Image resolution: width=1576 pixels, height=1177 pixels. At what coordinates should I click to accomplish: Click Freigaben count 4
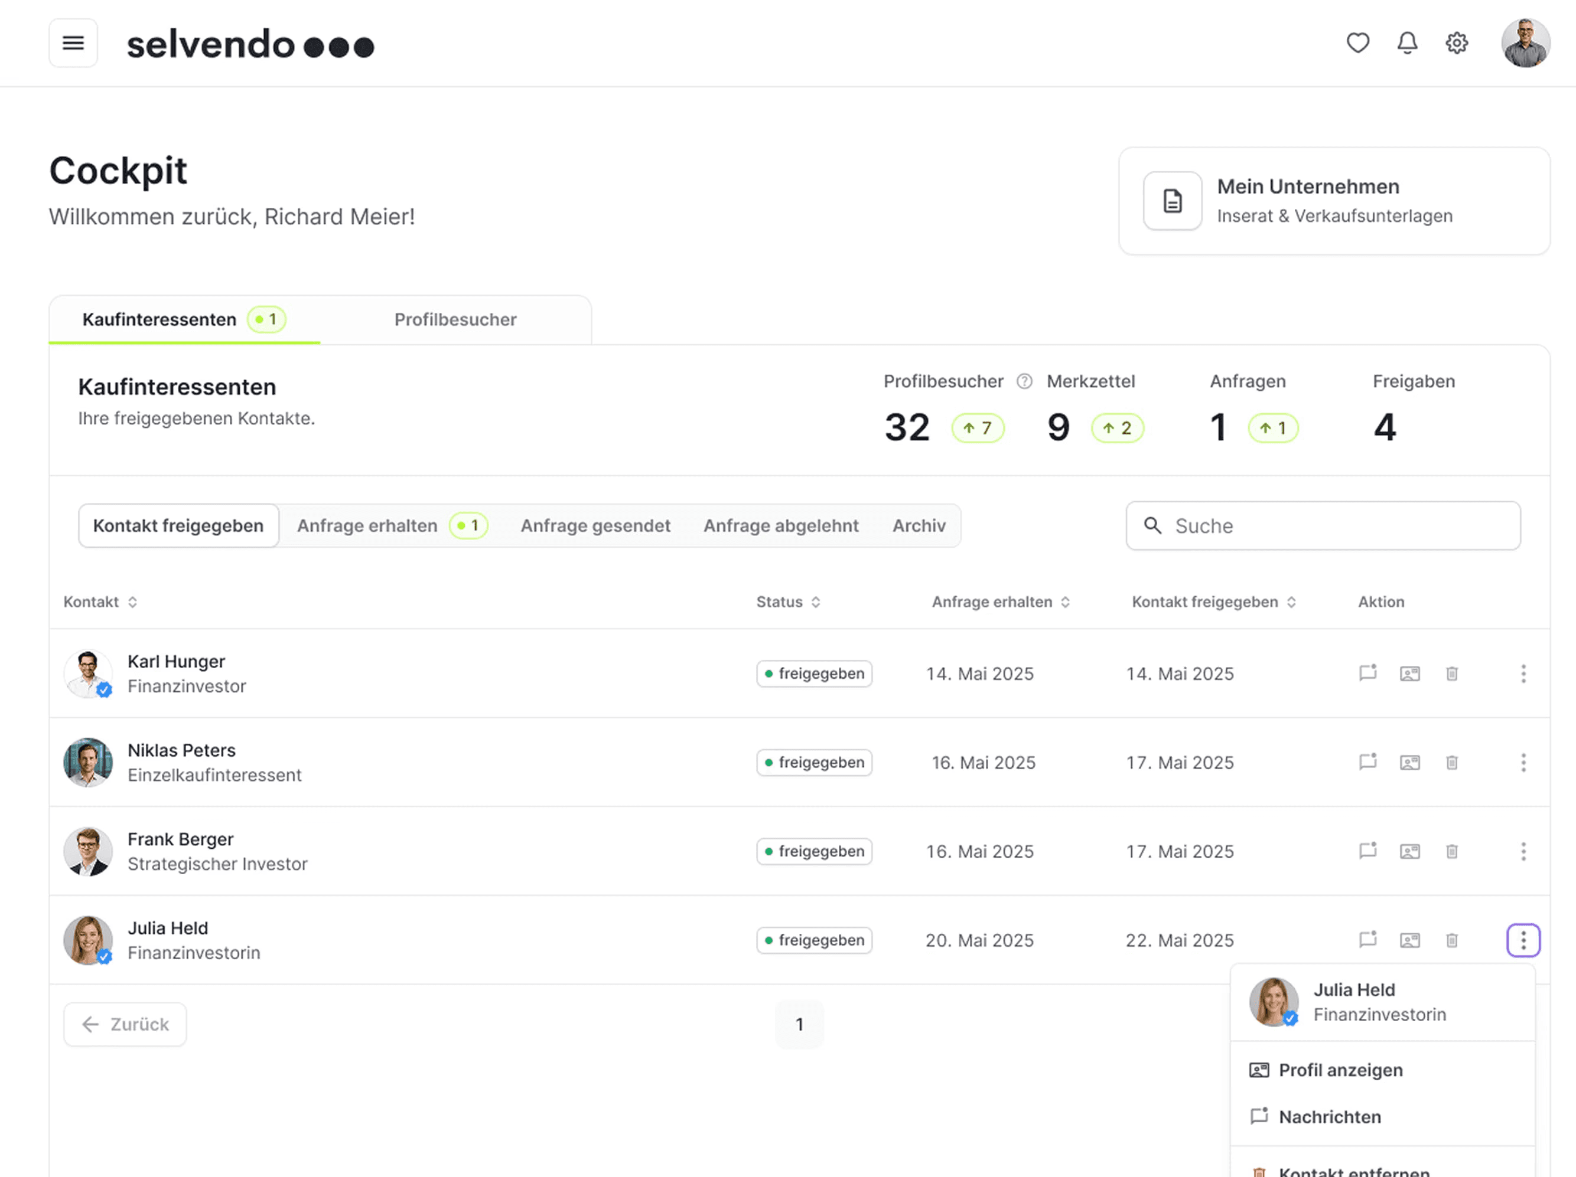[x=1385, y=428]
